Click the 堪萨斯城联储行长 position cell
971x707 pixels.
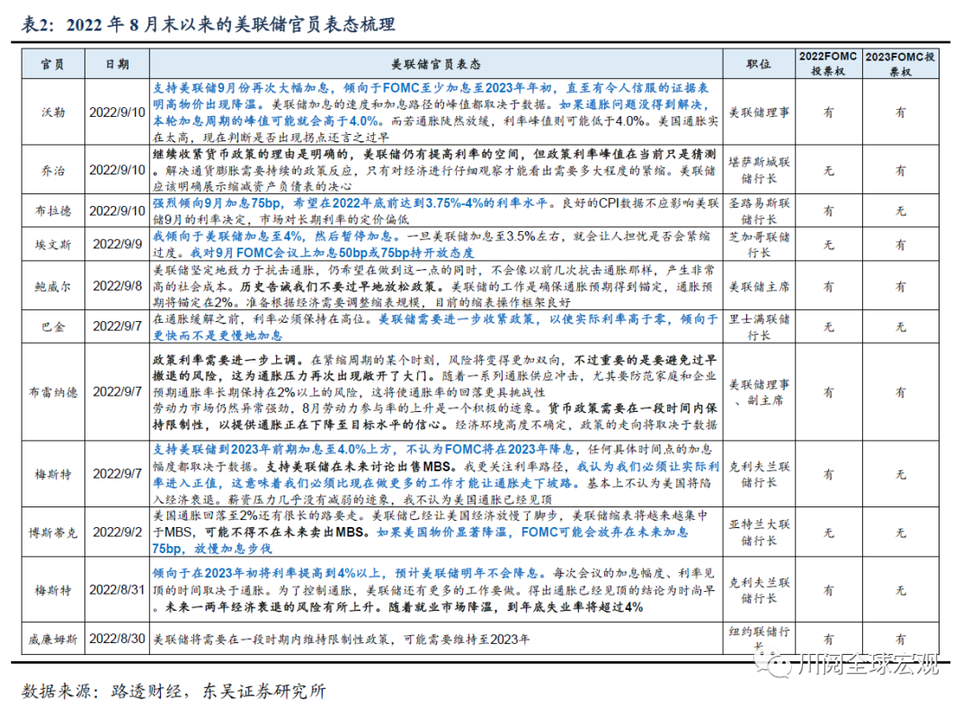[759, 169]
